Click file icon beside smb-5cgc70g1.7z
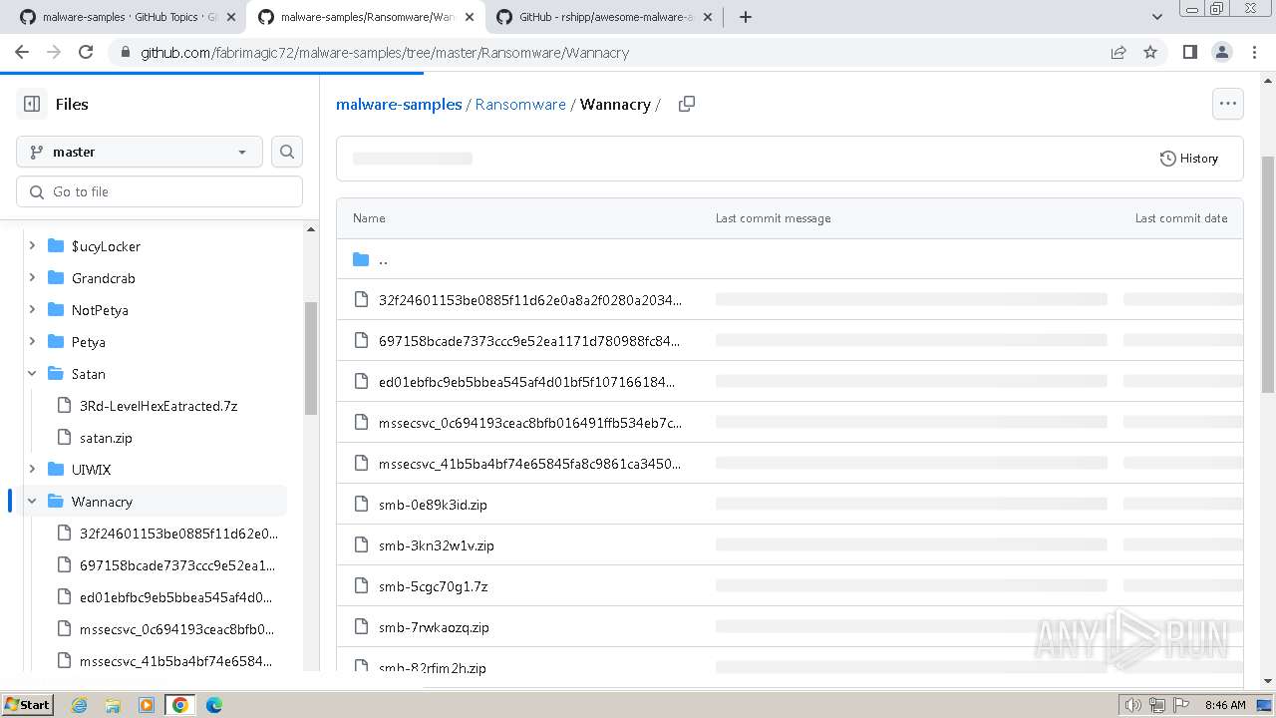 (361, 586)
